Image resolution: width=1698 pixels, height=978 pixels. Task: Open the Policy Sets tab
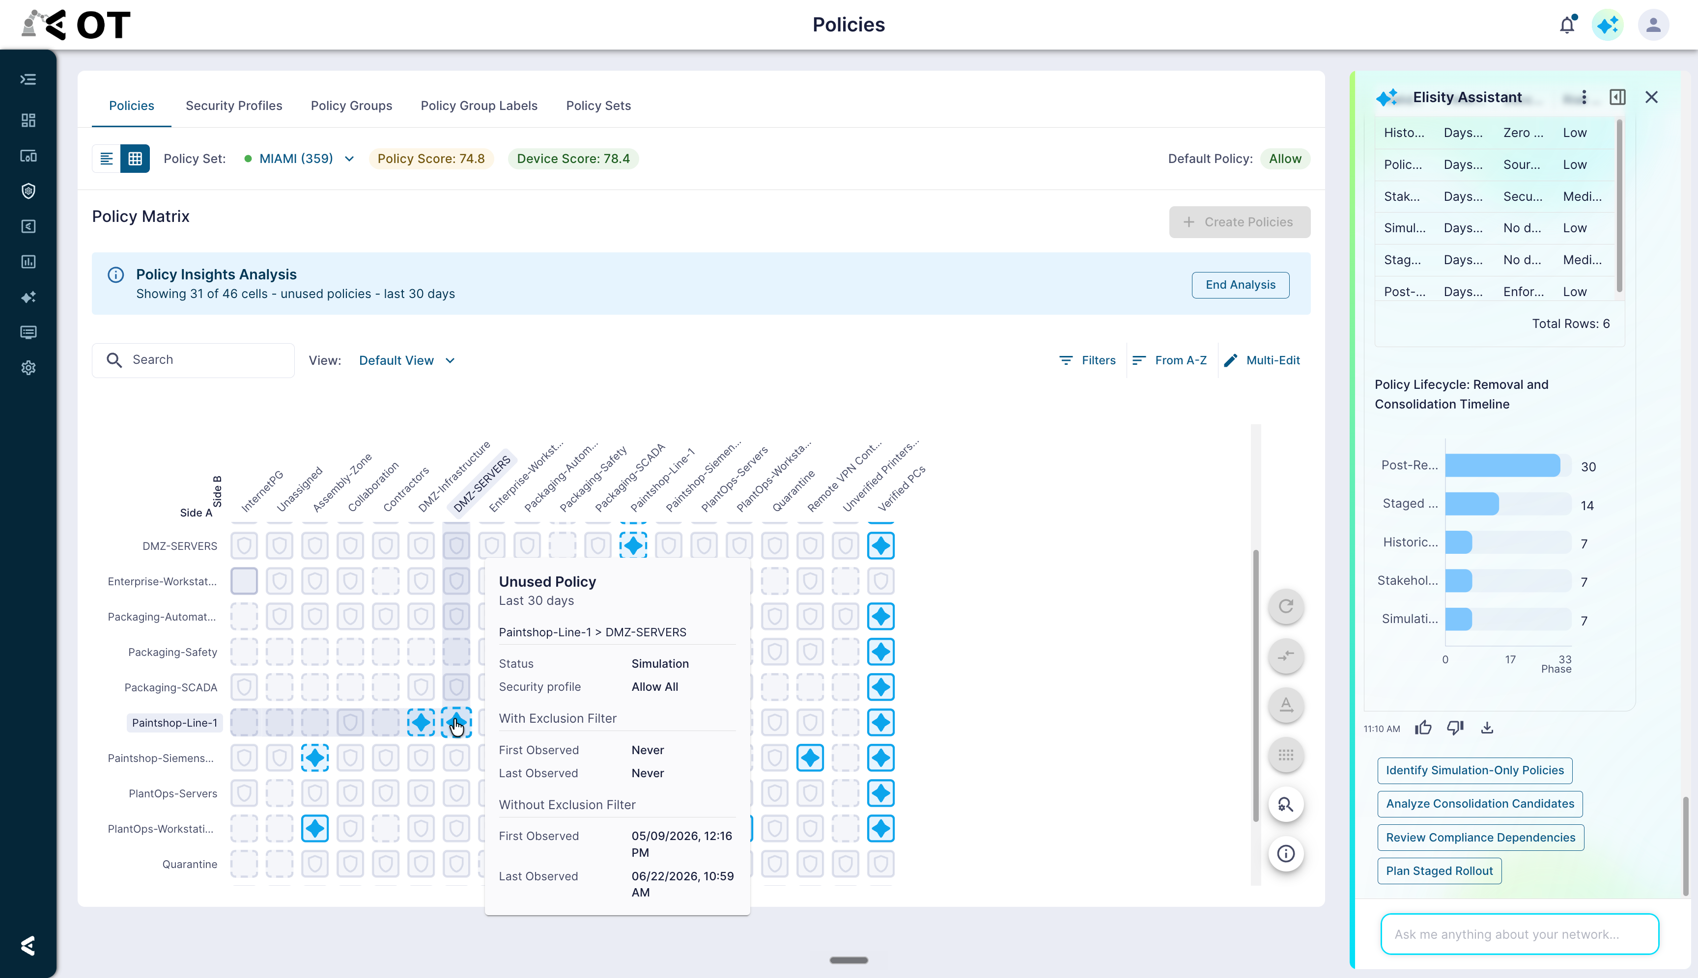[x=598, y=106]
